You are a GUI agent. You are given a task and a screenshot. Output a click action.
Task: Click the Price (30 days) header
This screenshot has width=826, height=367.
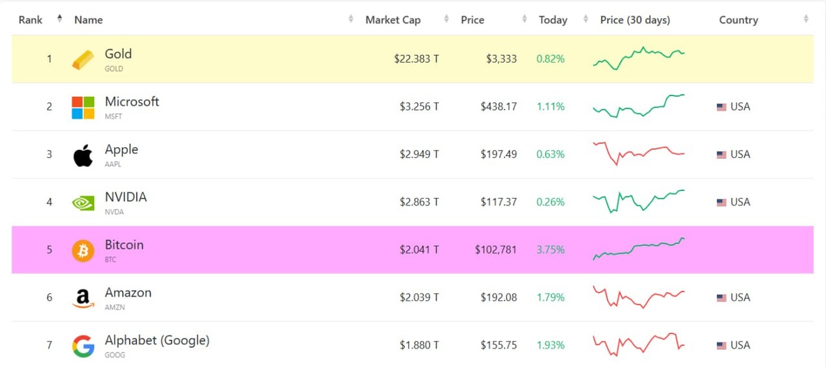click(635, 20)
